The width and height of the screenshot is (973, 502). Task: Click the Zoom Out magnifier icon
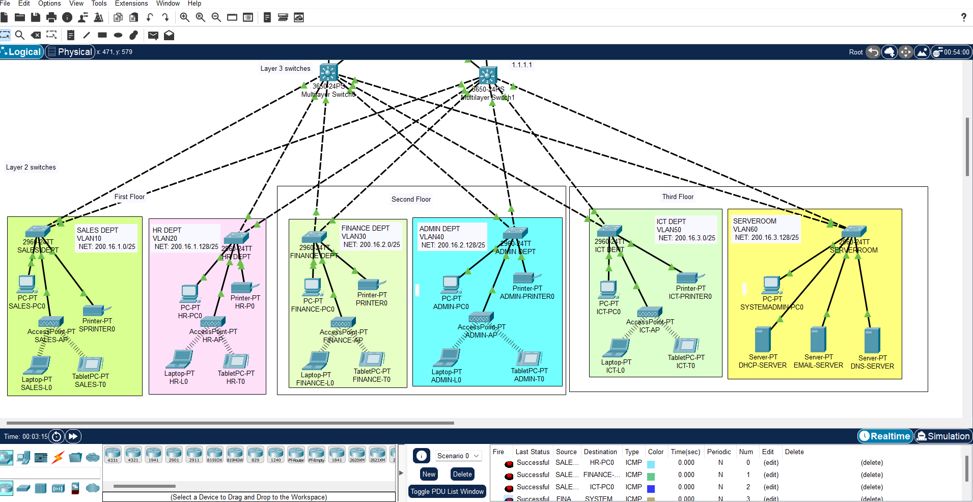(216, 17)
